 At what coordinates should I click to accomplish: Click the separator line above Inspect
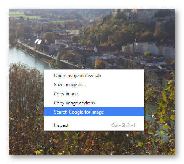(94, 118)
